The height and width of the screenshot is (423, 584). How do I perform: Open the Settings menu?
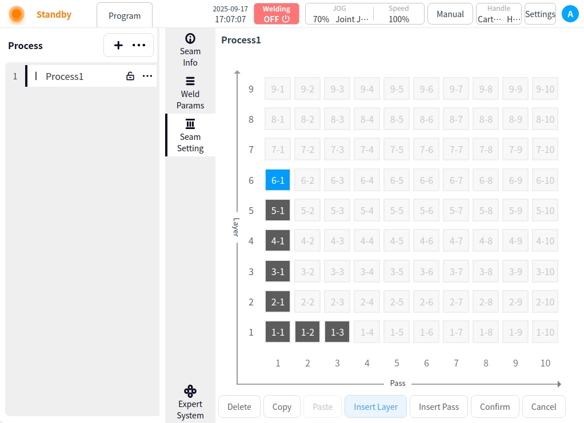click(540, 14)
